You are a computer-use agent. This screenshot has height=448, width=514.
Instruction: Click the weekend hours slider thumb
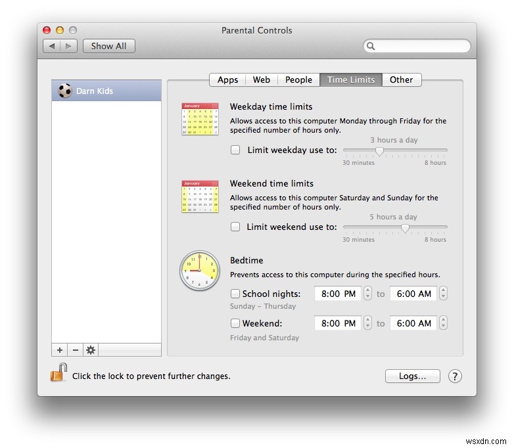click(x=405, y=228)
